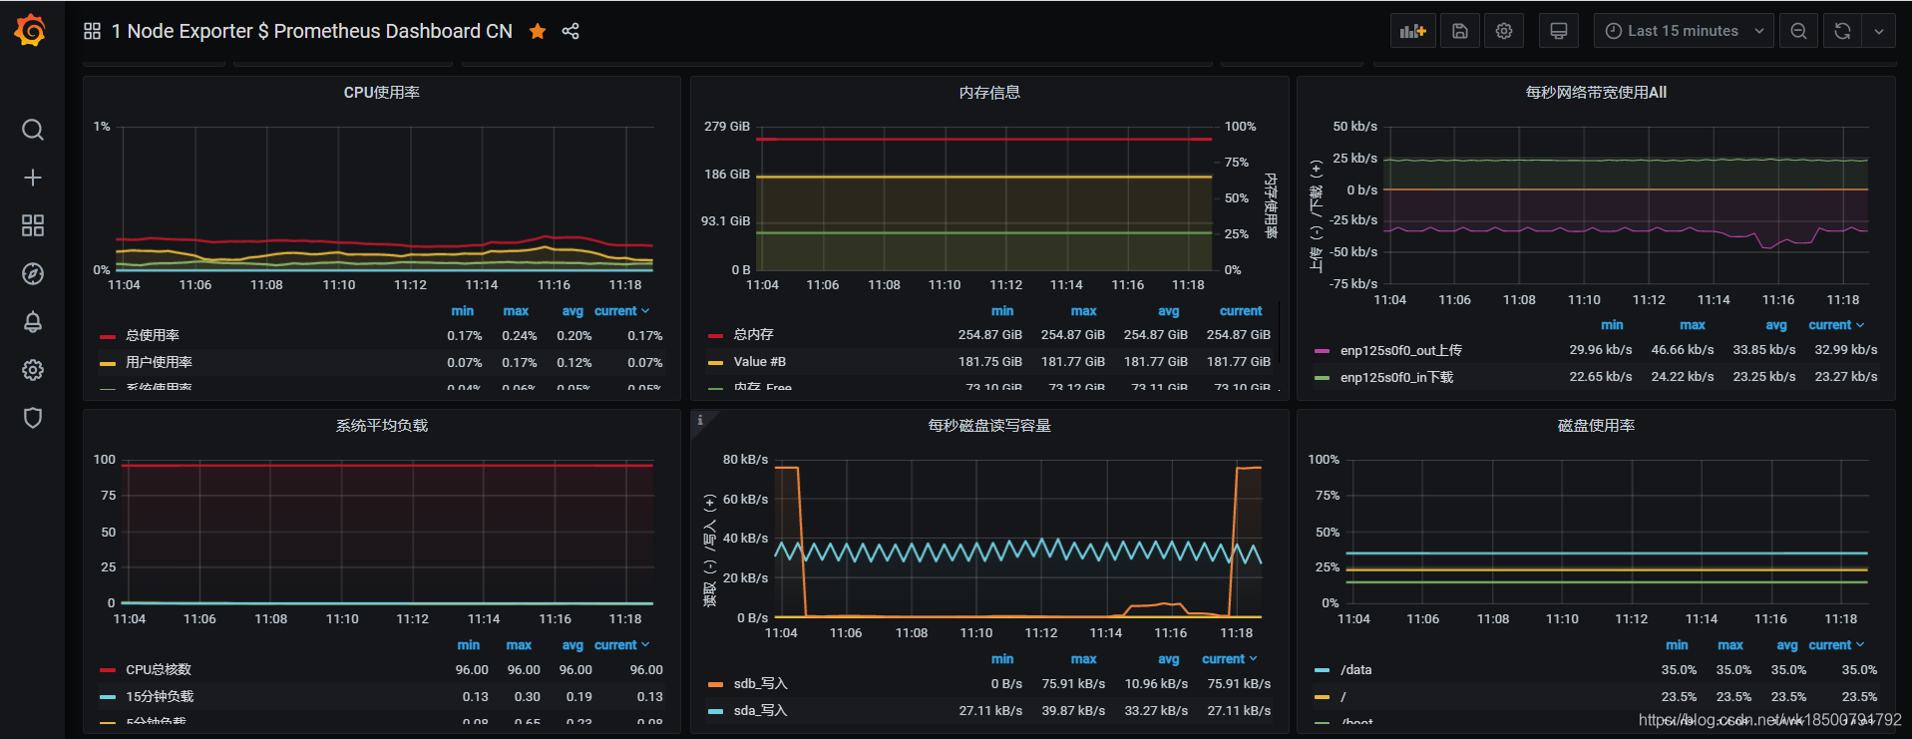Image resolution: width=1912 pixels, height=739 pixels.
Task: Add a new panel to the dashboard
Action: tap(1413, 31)
